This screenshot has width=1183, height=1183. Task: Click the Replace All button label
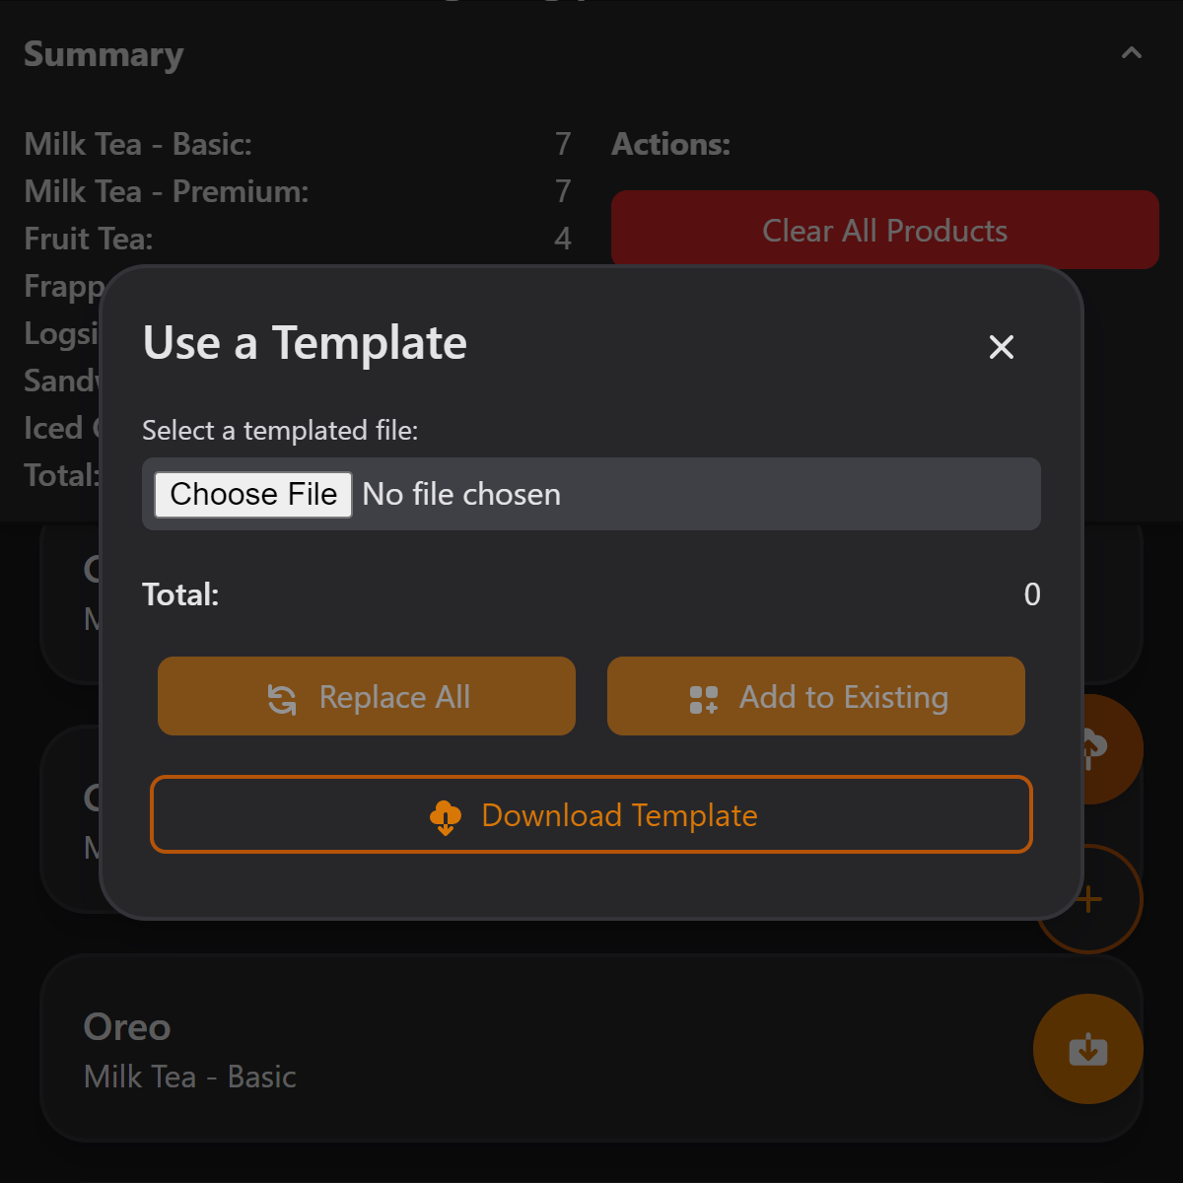click(394, 697)
